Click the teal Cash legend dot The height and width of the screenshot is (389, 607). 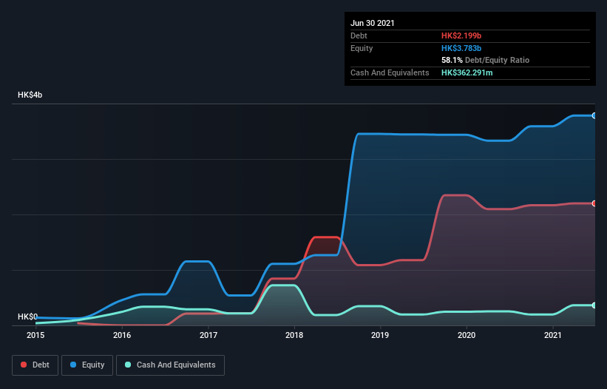click(128, 365)
